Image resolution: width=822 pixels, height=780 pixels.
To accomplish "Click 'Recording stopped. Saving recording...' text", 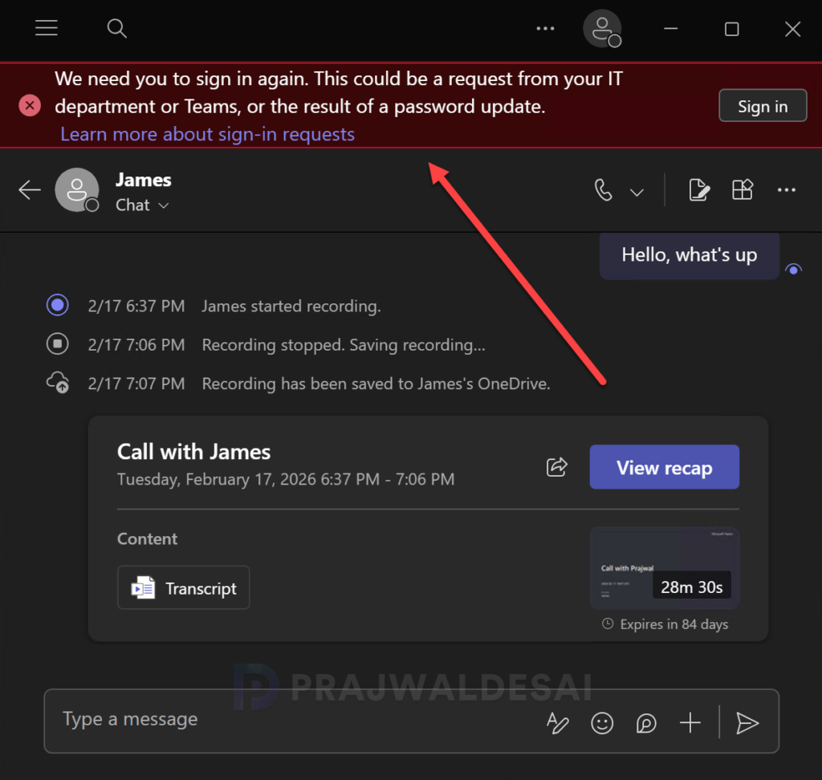I will pyautogui.click(x=344, y=345).
